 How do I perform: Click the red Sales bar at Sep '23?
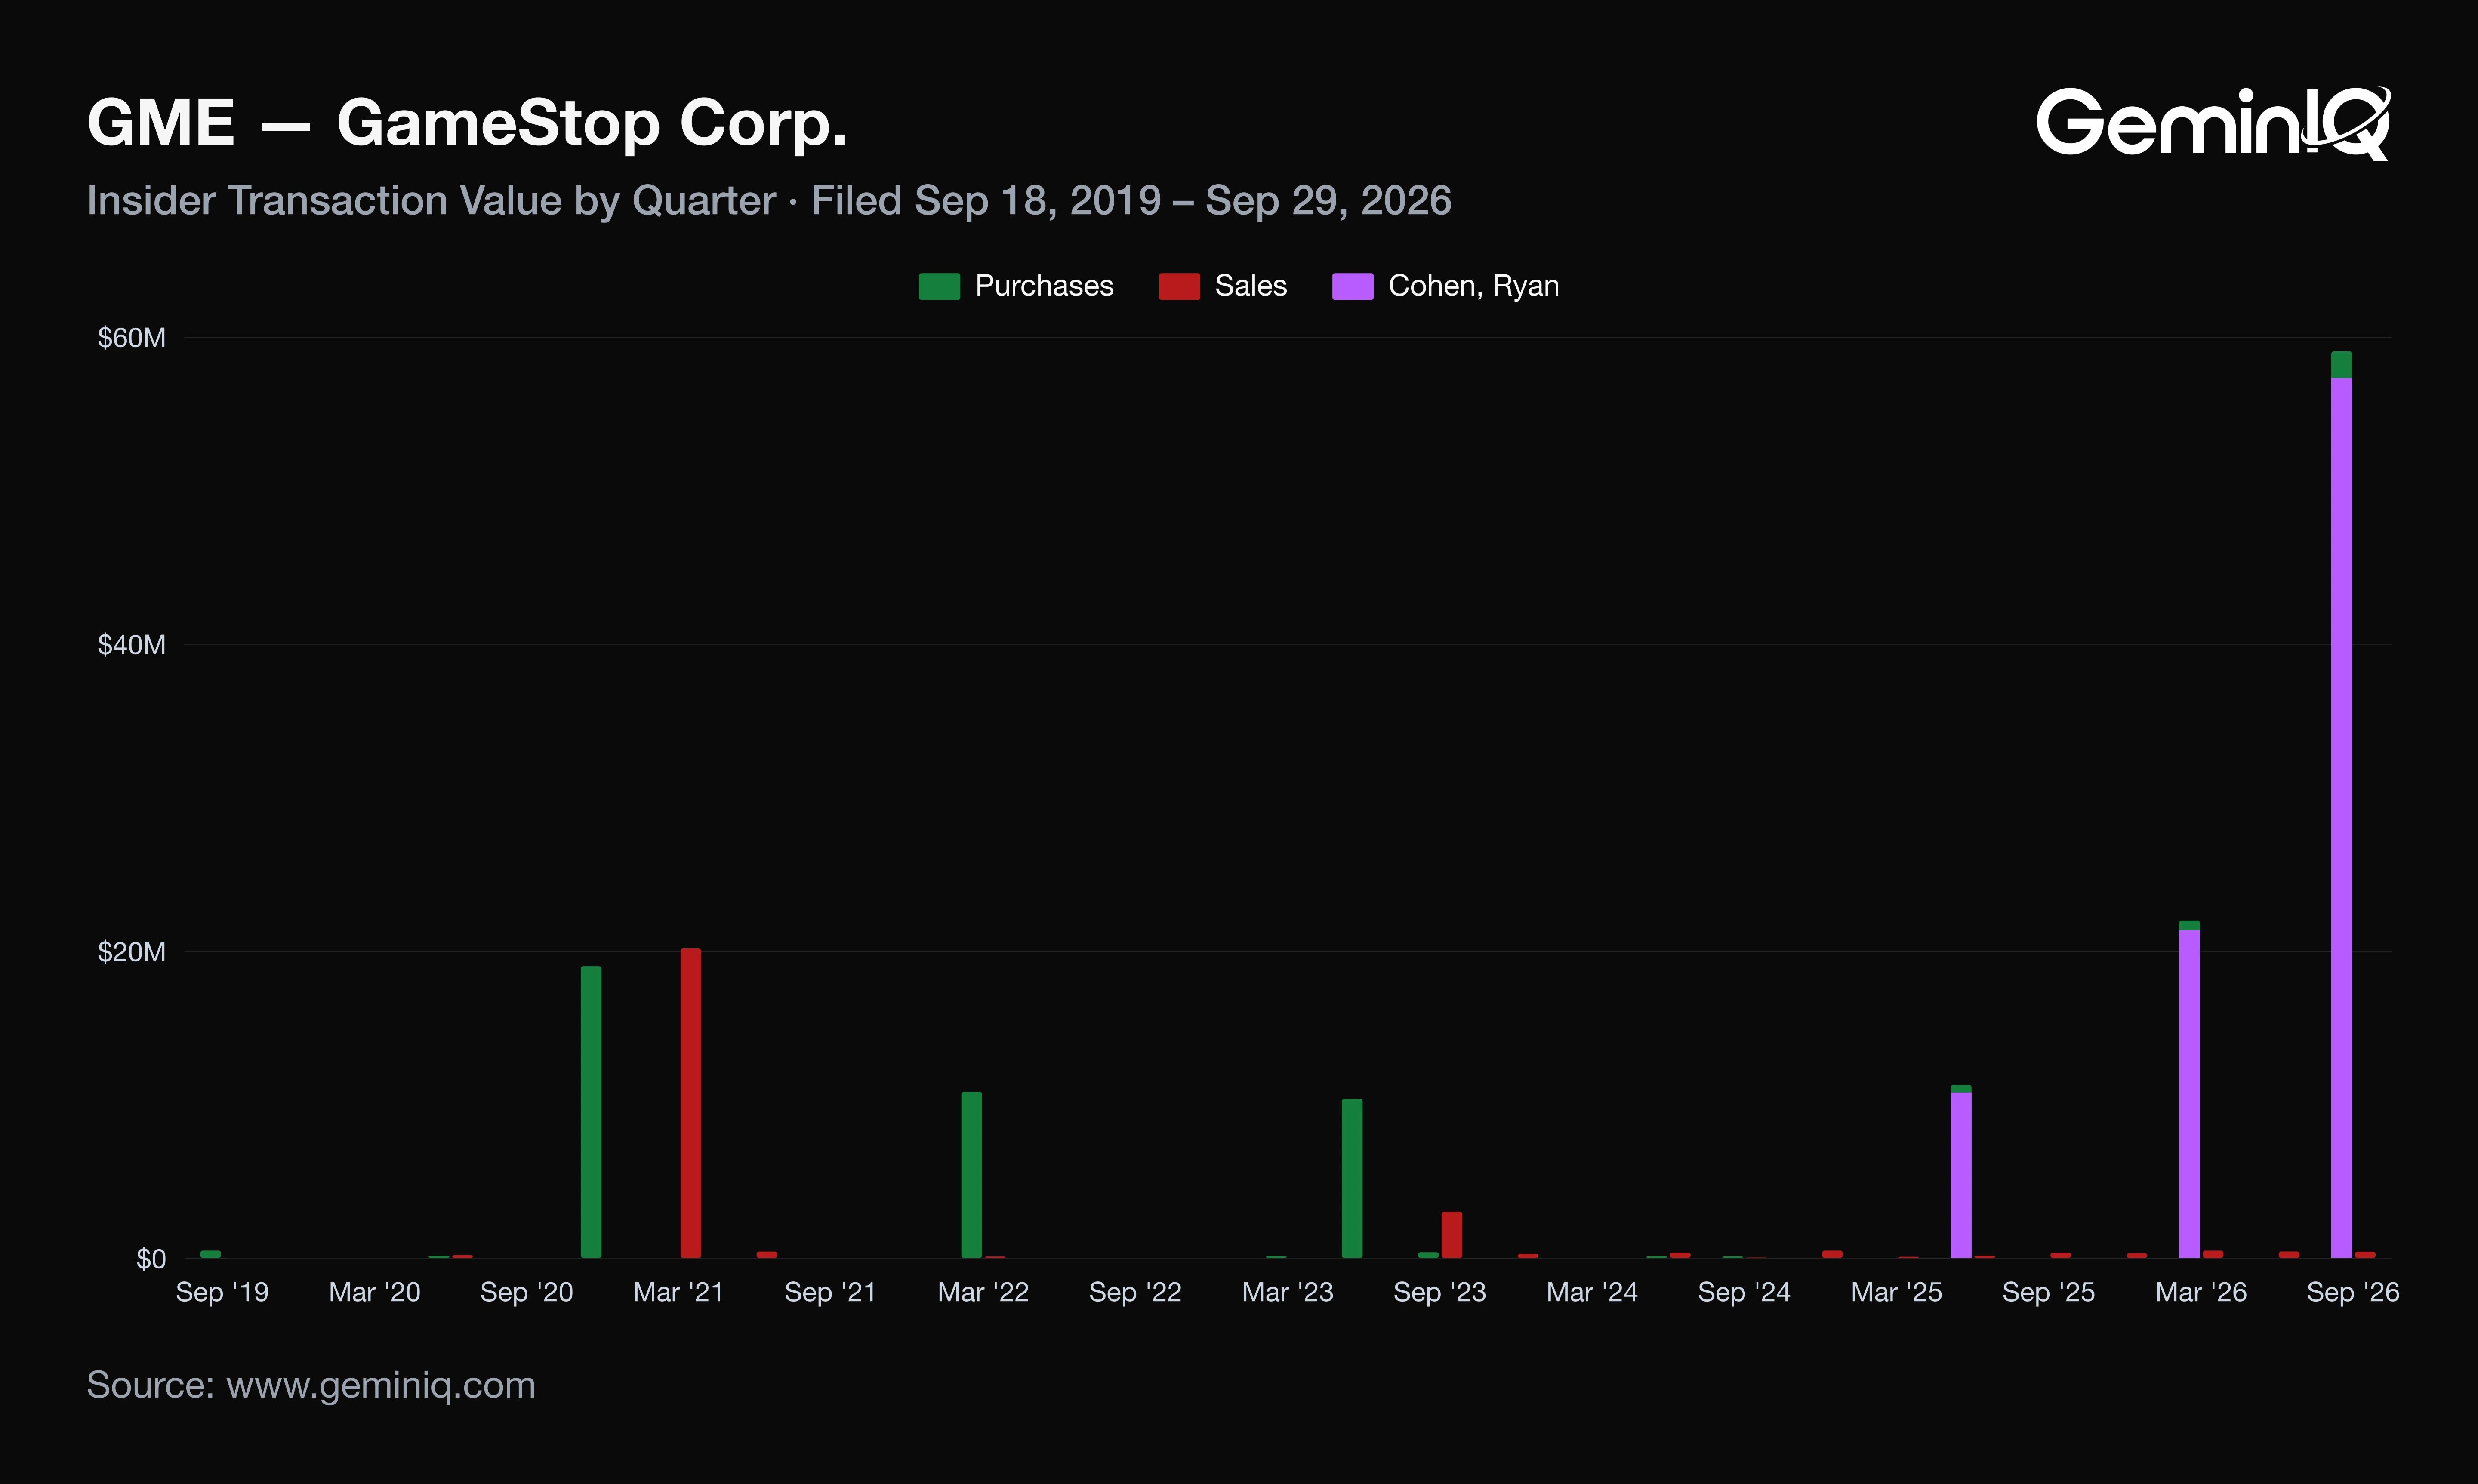(x=1452, y=1235)
